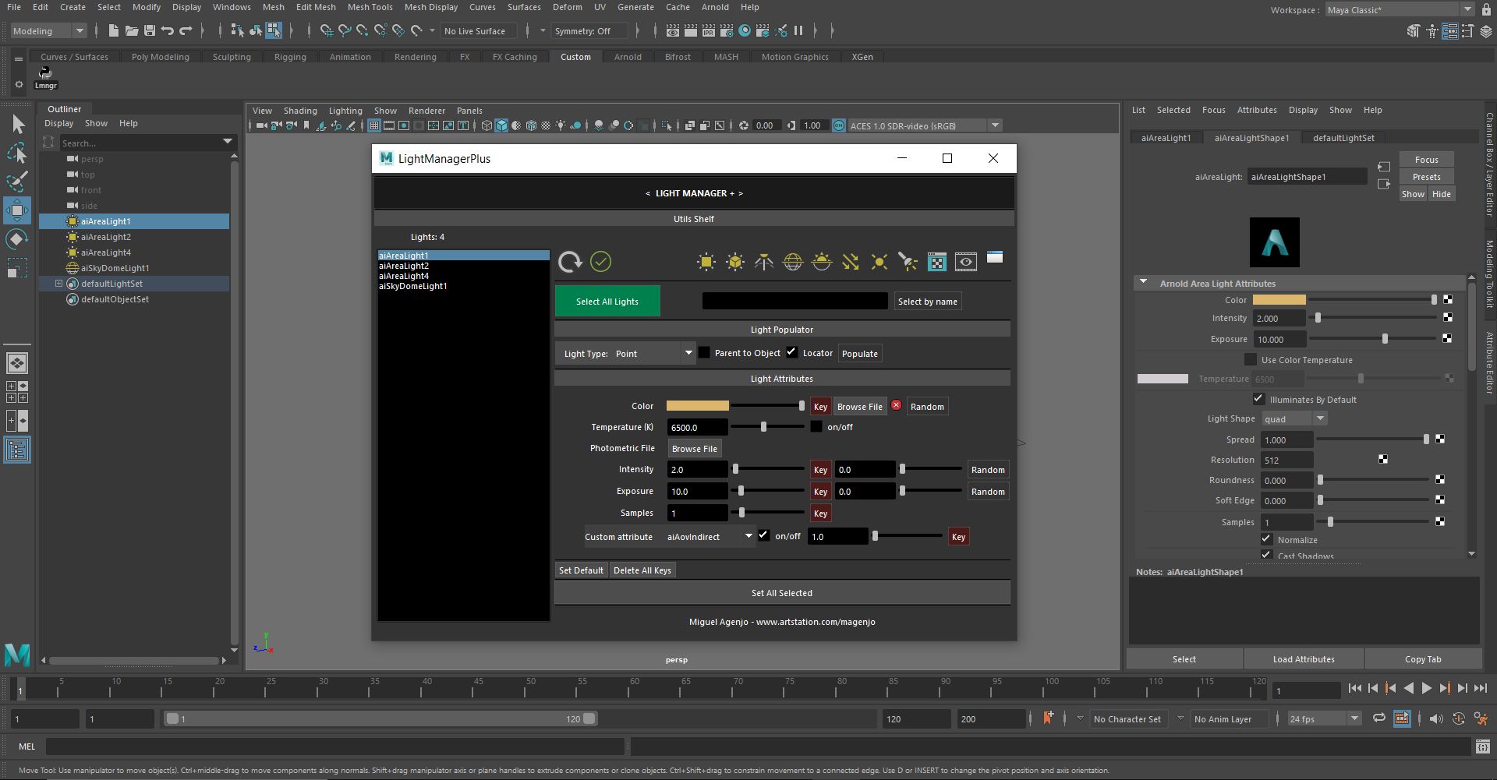Refresh the light list with the circular arrow
The image size is (1497, 780).
570,262
